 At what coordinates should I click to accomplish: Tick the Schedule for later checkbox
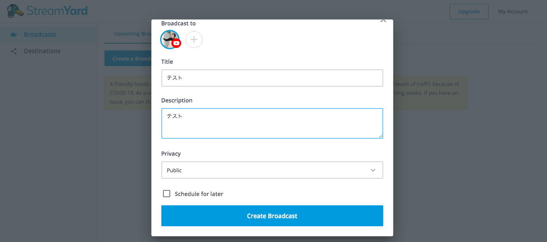coord(167,194)
